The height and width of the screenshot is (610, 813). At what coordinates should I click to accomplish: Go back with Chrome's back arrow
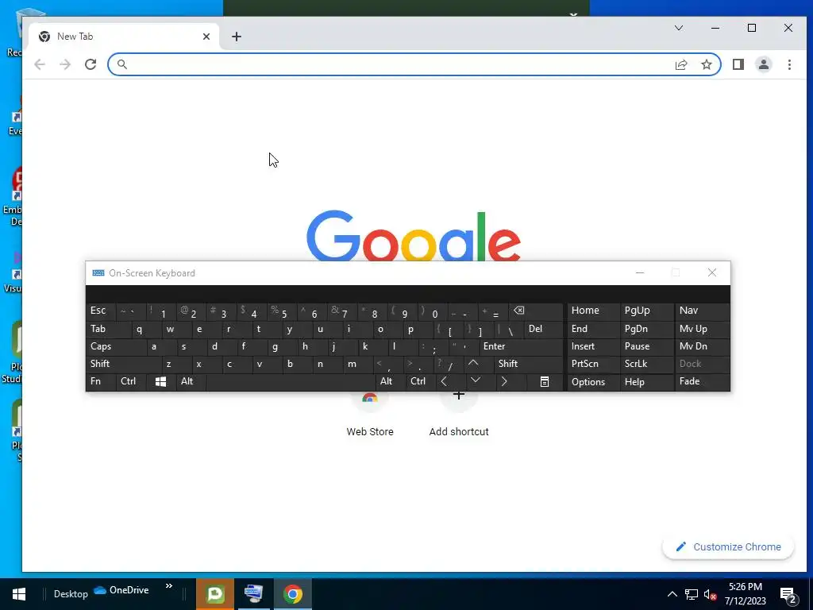(x=40, y=64)
